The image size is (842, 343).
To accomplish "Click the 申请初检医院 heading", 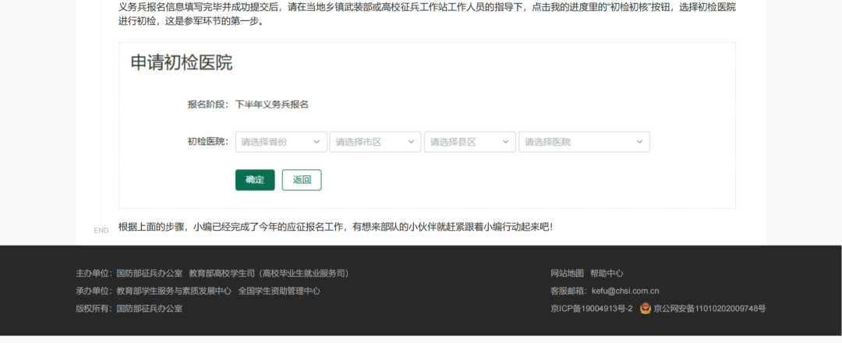I will [182, 63].
